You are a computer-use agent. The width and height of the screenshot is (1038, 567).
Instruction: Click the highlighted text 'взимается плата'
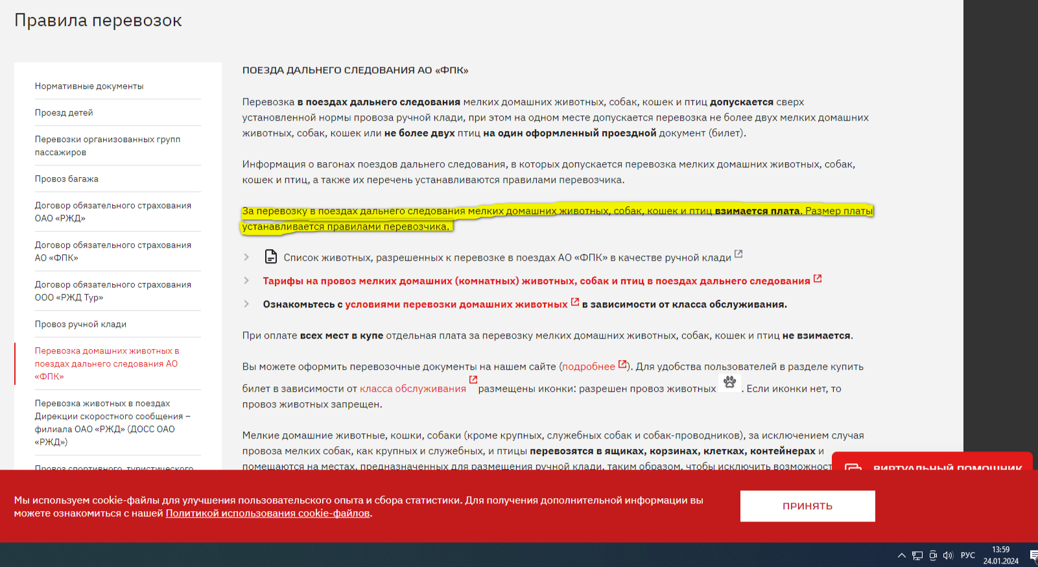click(757, 211)
